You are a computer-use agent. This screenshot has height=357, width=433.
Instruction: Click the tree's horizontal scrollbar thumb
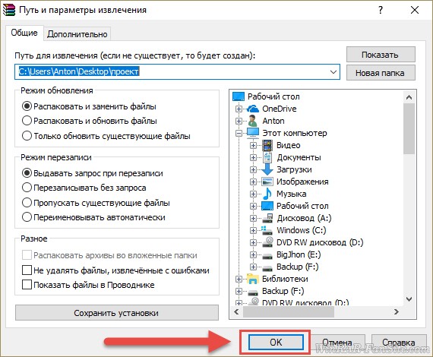click(289, 312)
